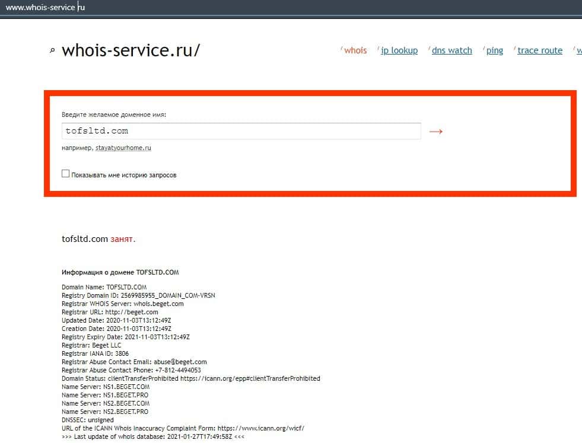Click the Registrar Abuse Contact Phone line
Image resolution: width=582 pixels, height=443 pixels.
click(x=131, y=370)
